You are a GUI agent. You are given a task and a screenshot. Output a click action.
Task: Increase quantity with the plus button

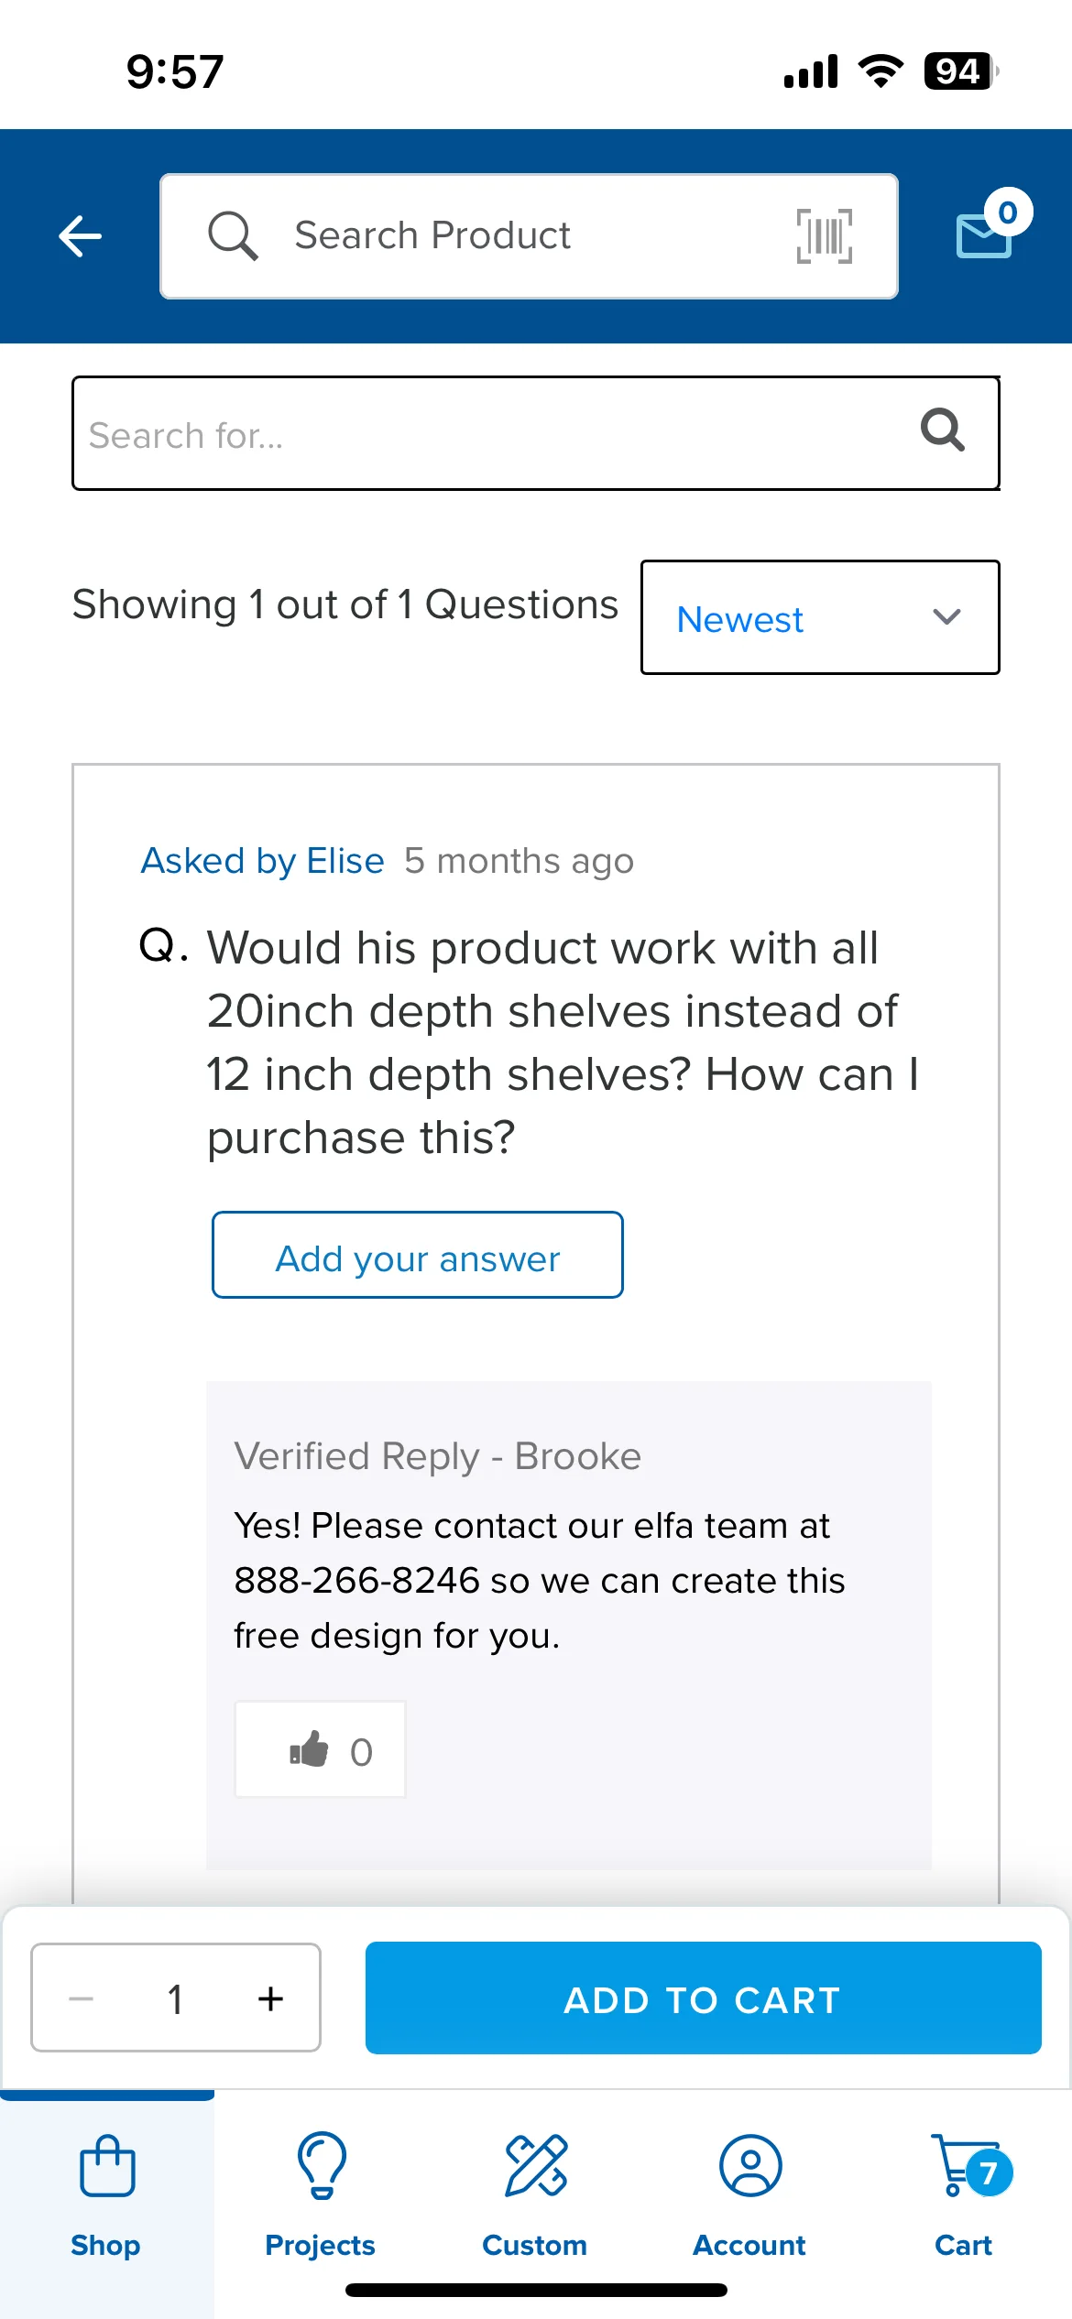[x=270, y=1998]
